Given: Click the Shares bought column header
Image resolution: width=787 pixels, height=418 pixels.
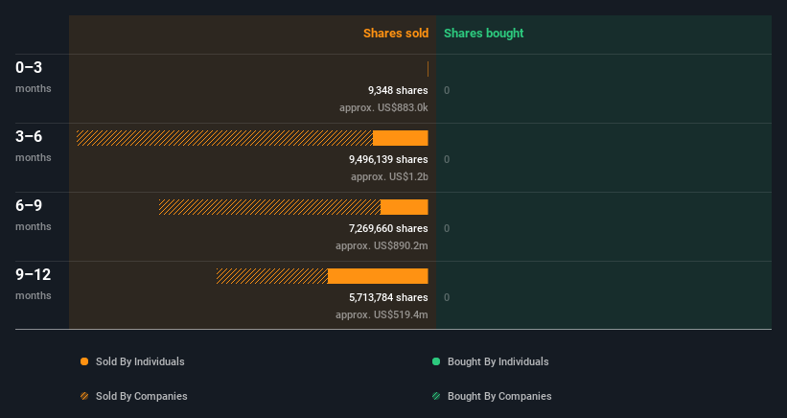Looking at the screenshot, I should pos(483,34).
